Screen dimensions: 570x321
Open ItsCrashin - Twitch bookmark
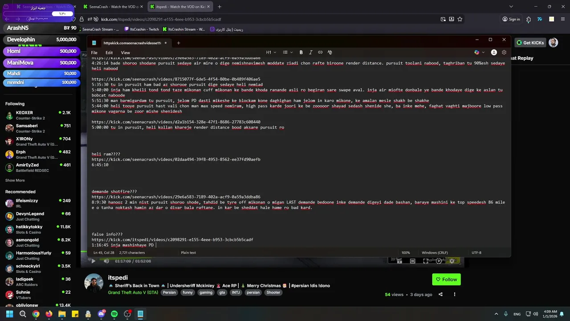pyautogui.click(x=141, y=29)
